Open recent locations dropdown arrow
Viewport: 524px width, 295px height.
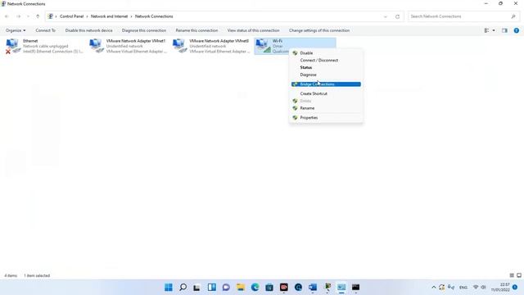(28, 16)
